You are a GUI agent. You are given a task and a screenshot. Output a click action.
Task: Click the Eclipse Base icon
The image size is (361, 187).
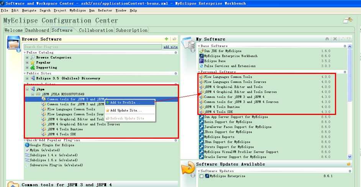point(201,61)
